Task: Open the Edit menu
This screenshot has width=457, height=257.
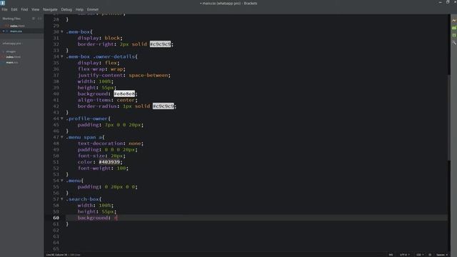Action: point(14,9)
